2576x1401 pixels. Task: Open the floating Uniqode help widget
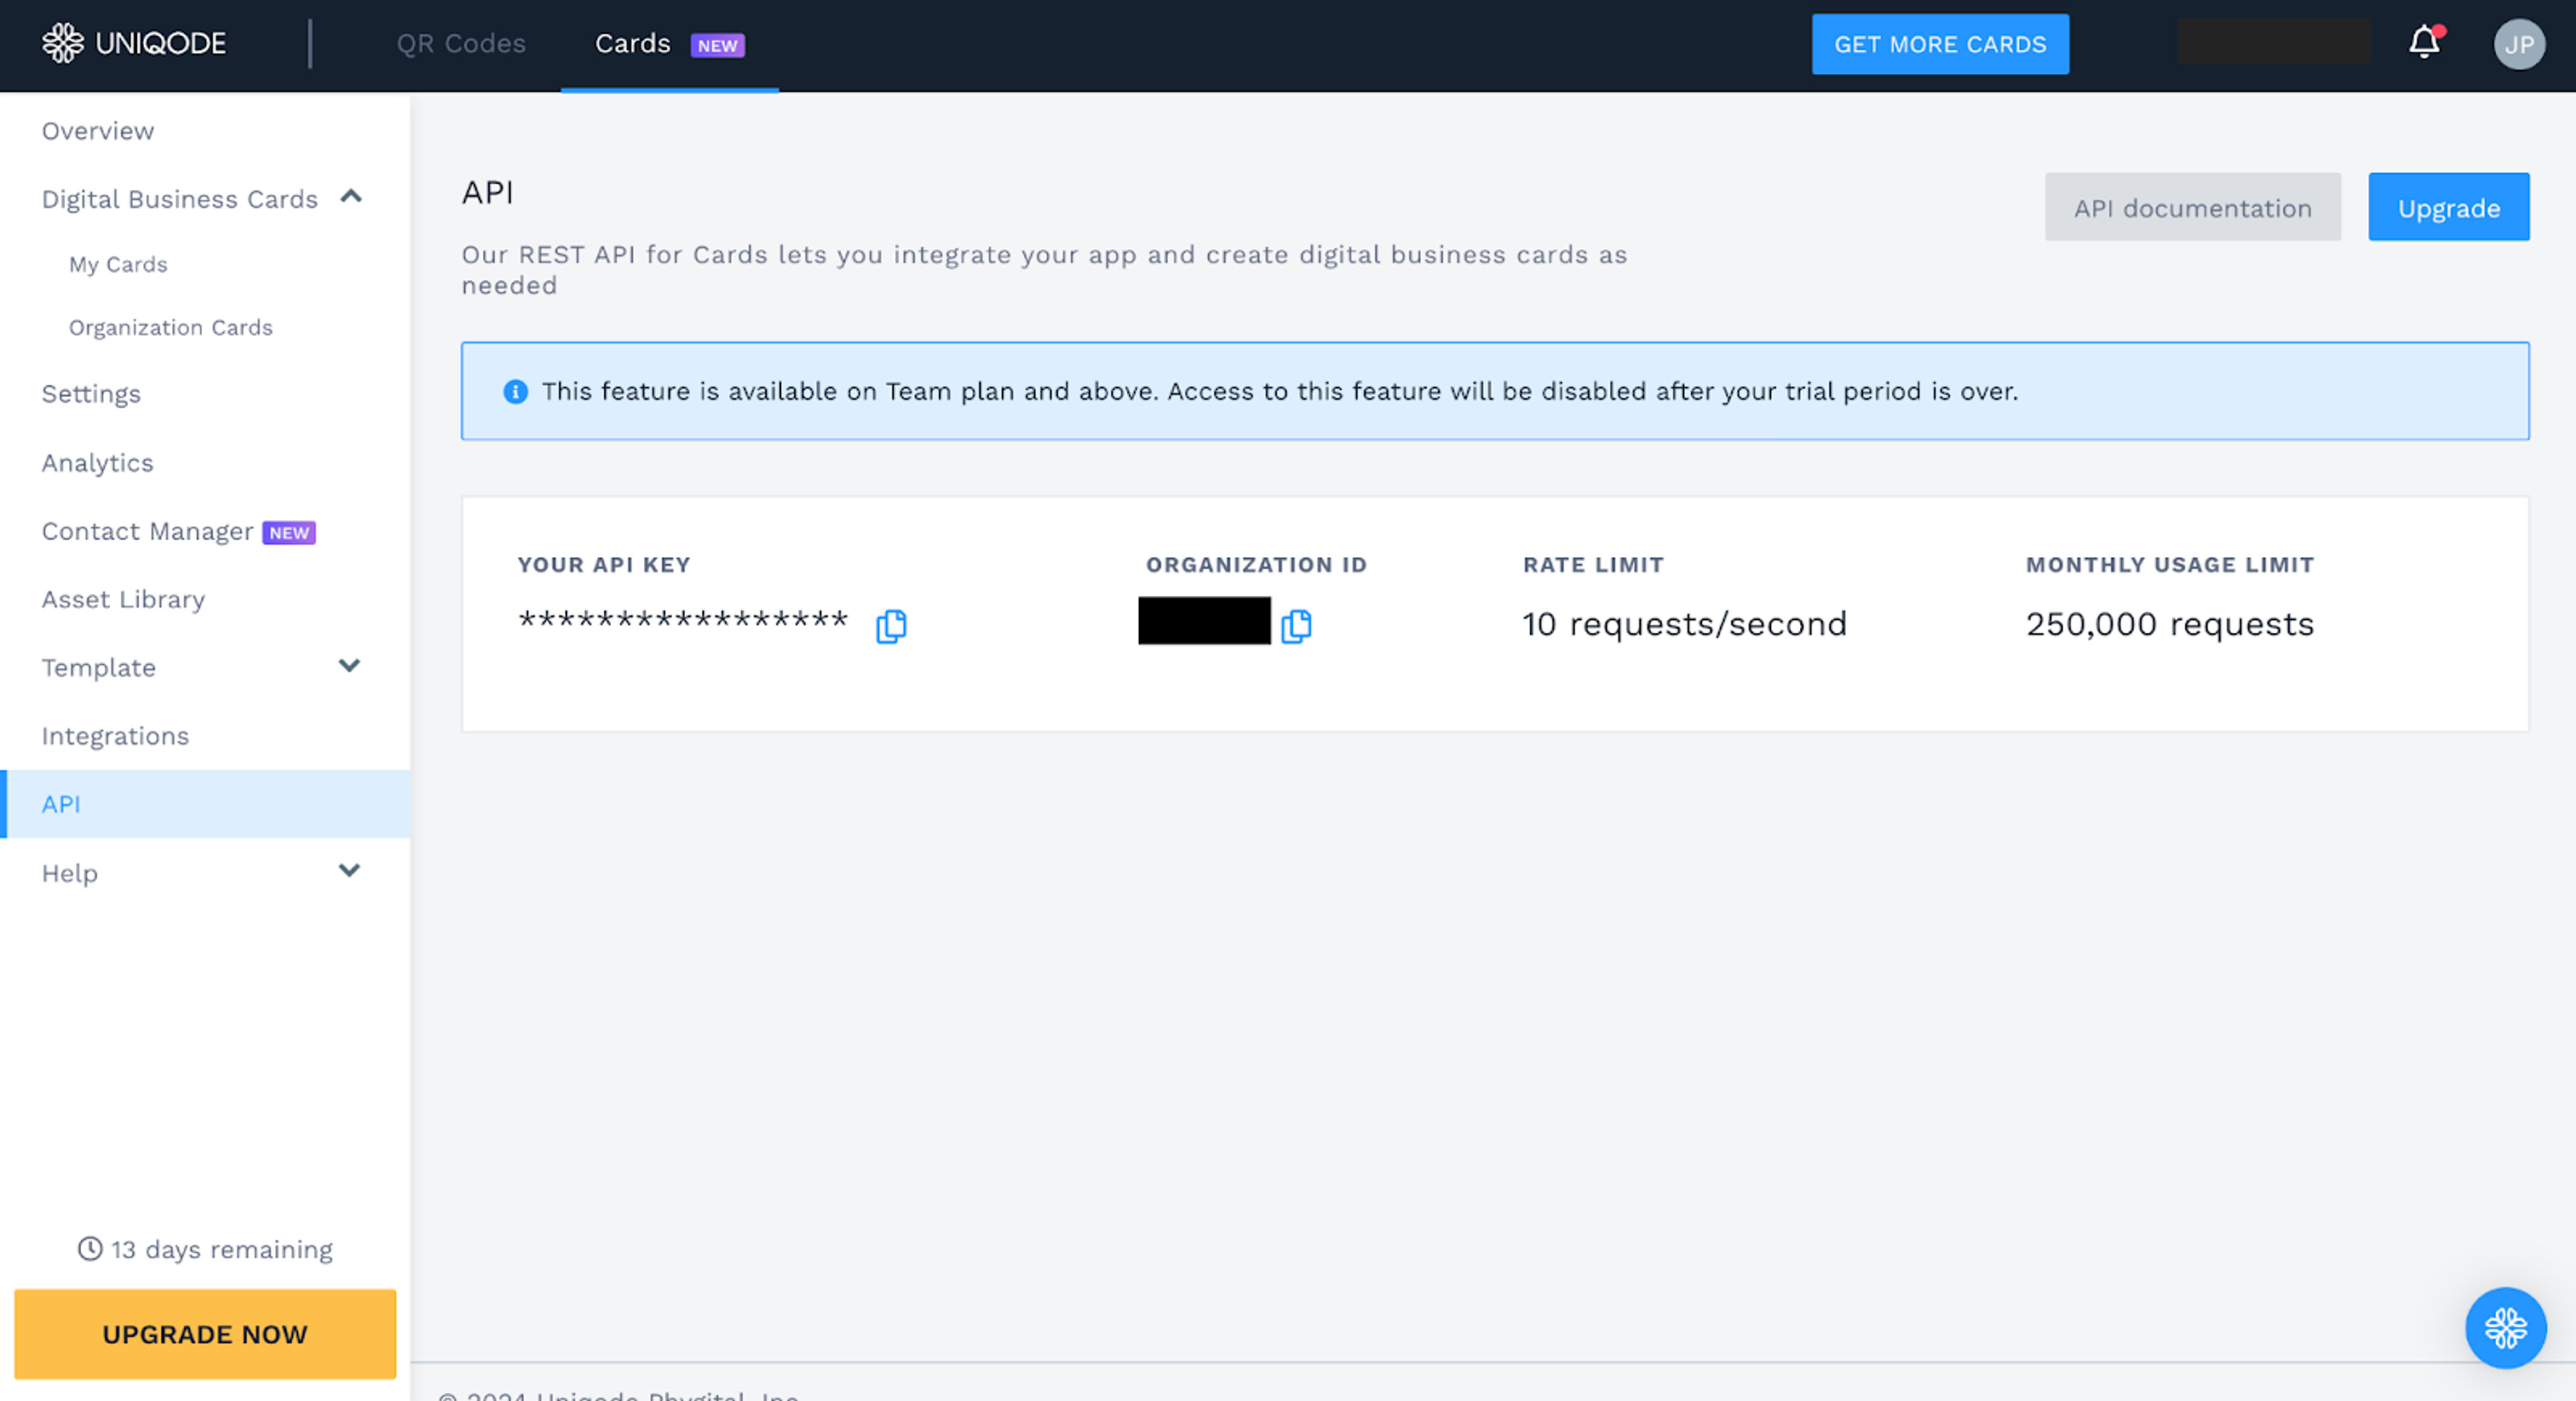tap(2505, 1327)
